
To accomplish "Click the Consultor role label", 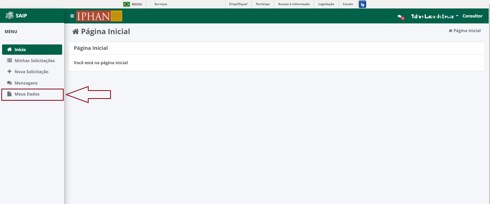I will click(472, 16).
